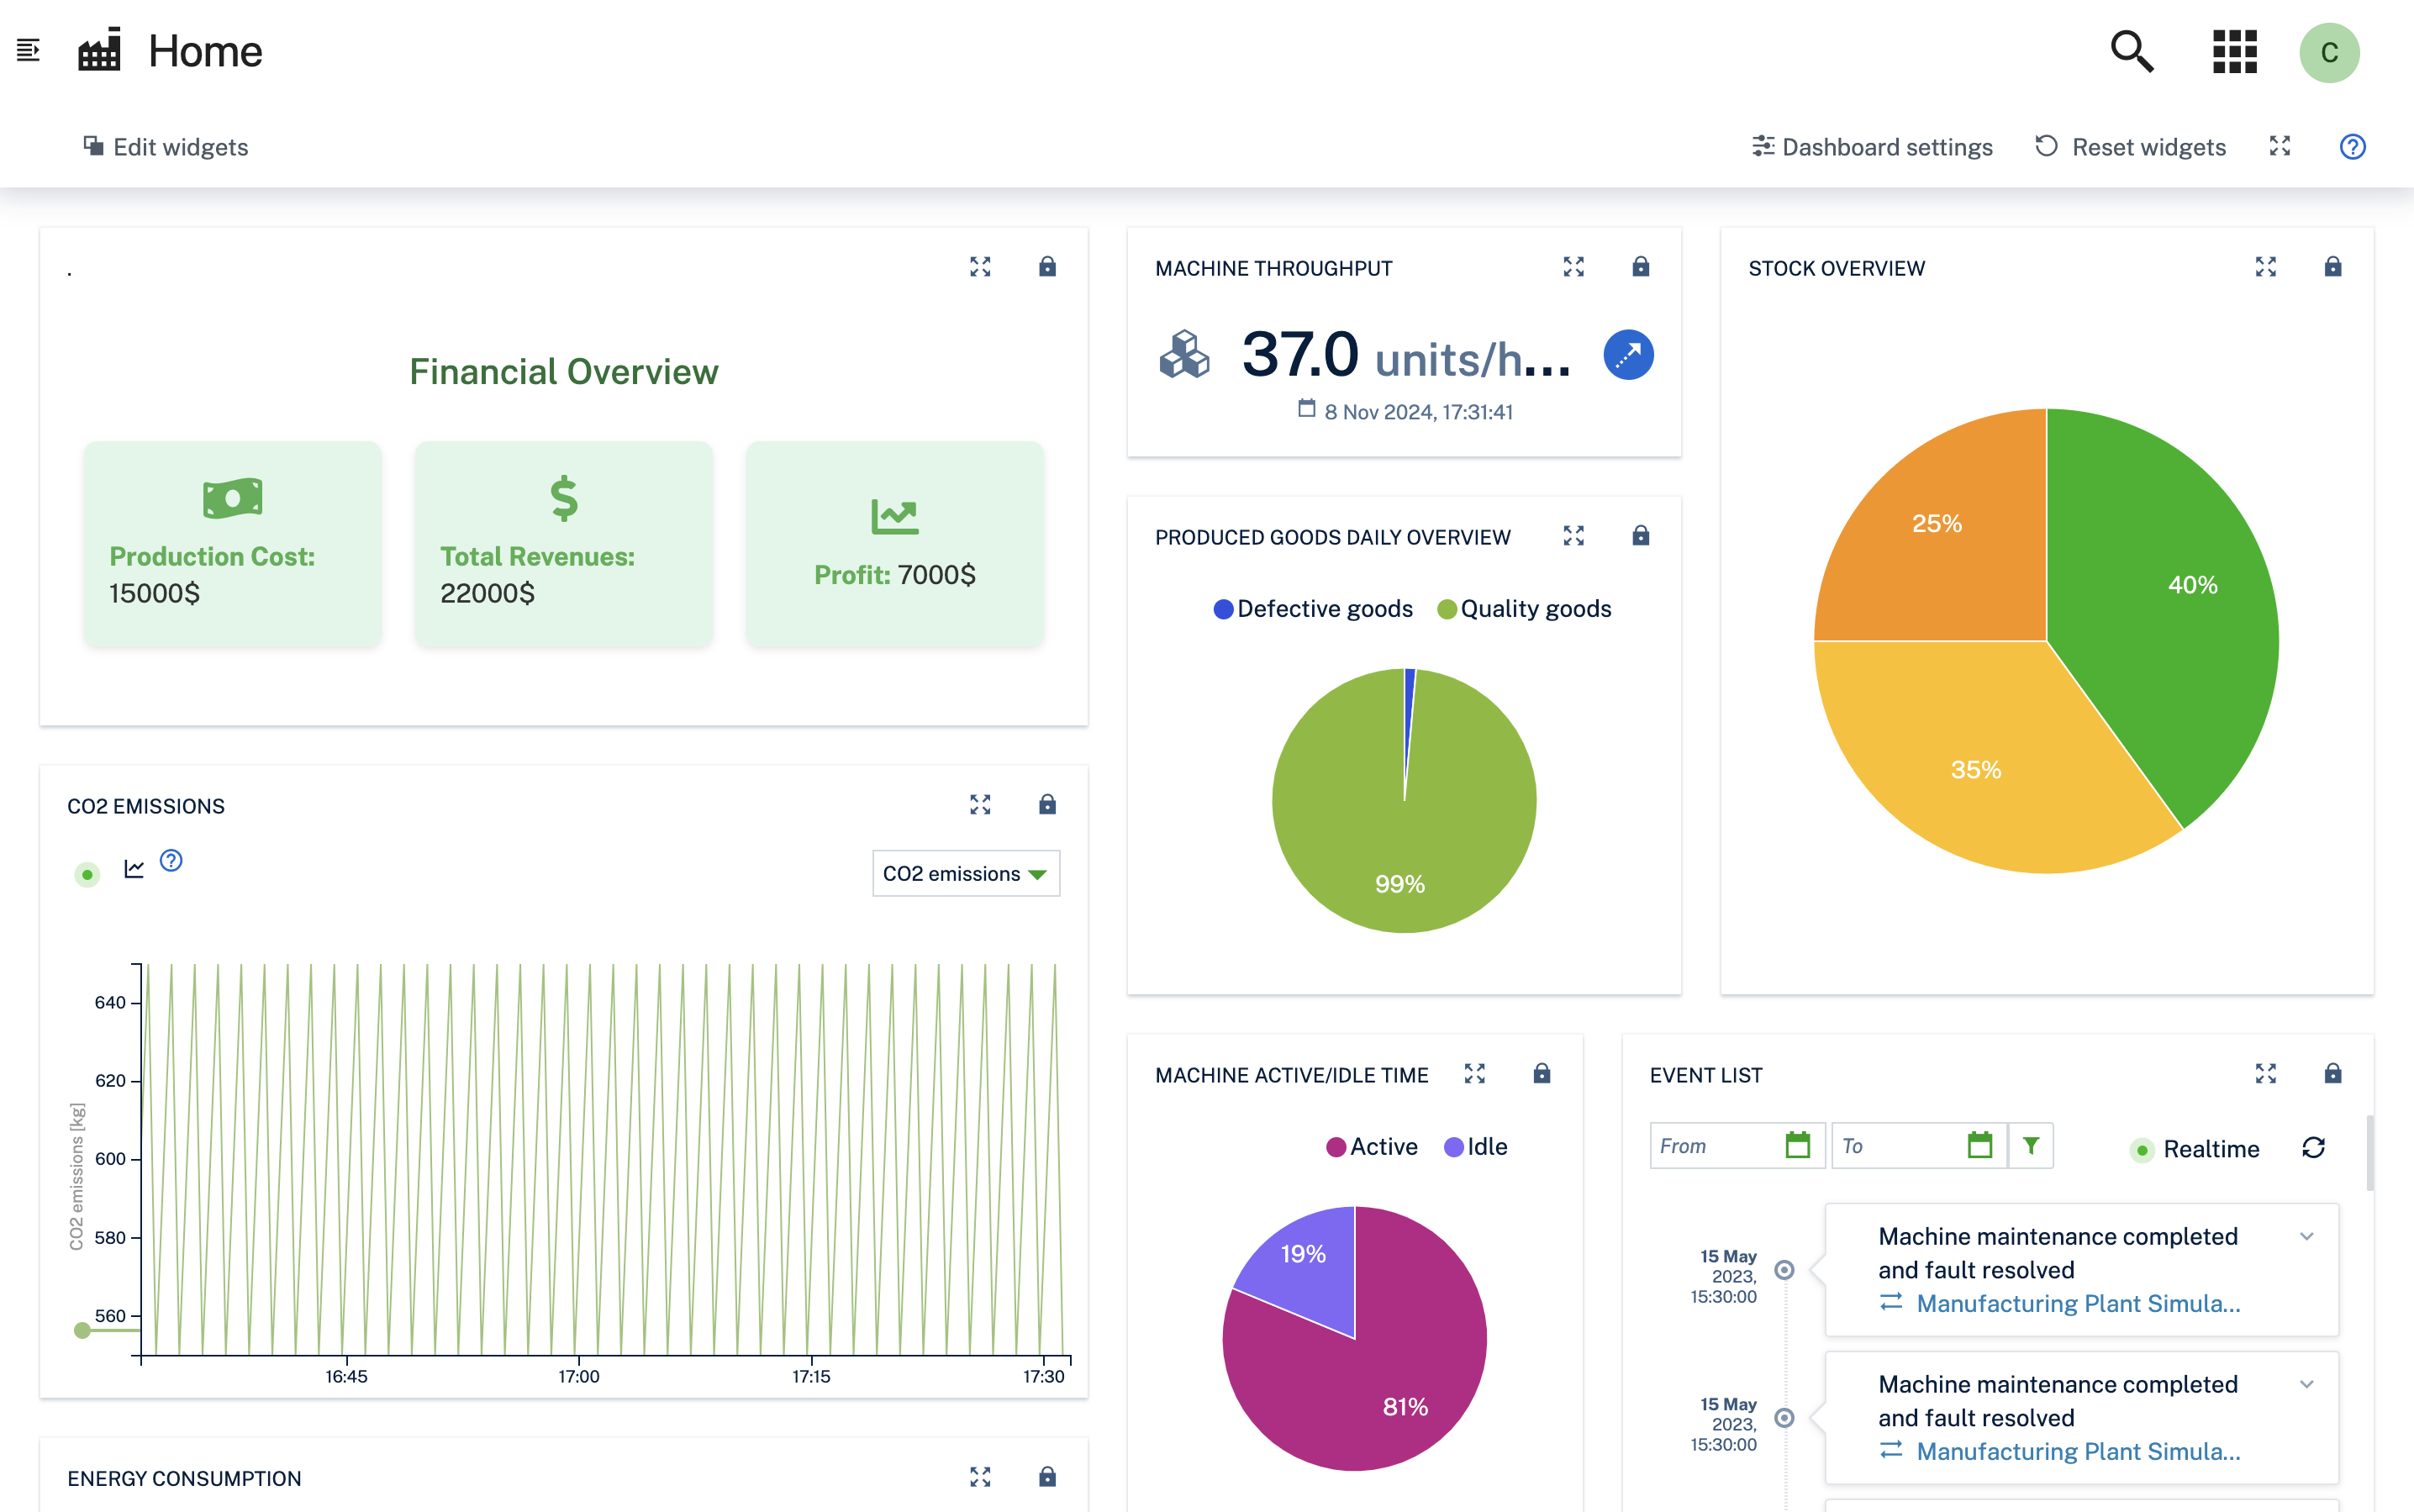
Task: Toggle Quality goods legend item
Action: [1524, 609]
